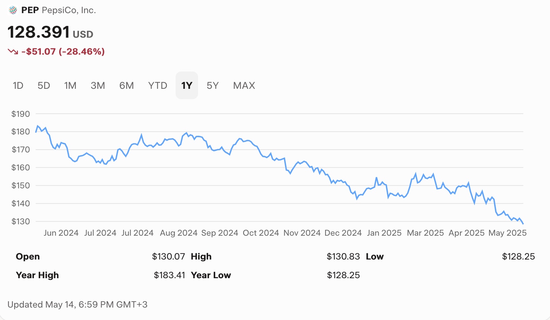Switch to the 5D range tab
Screen dimensions: 550x320
tap(44, 85)
